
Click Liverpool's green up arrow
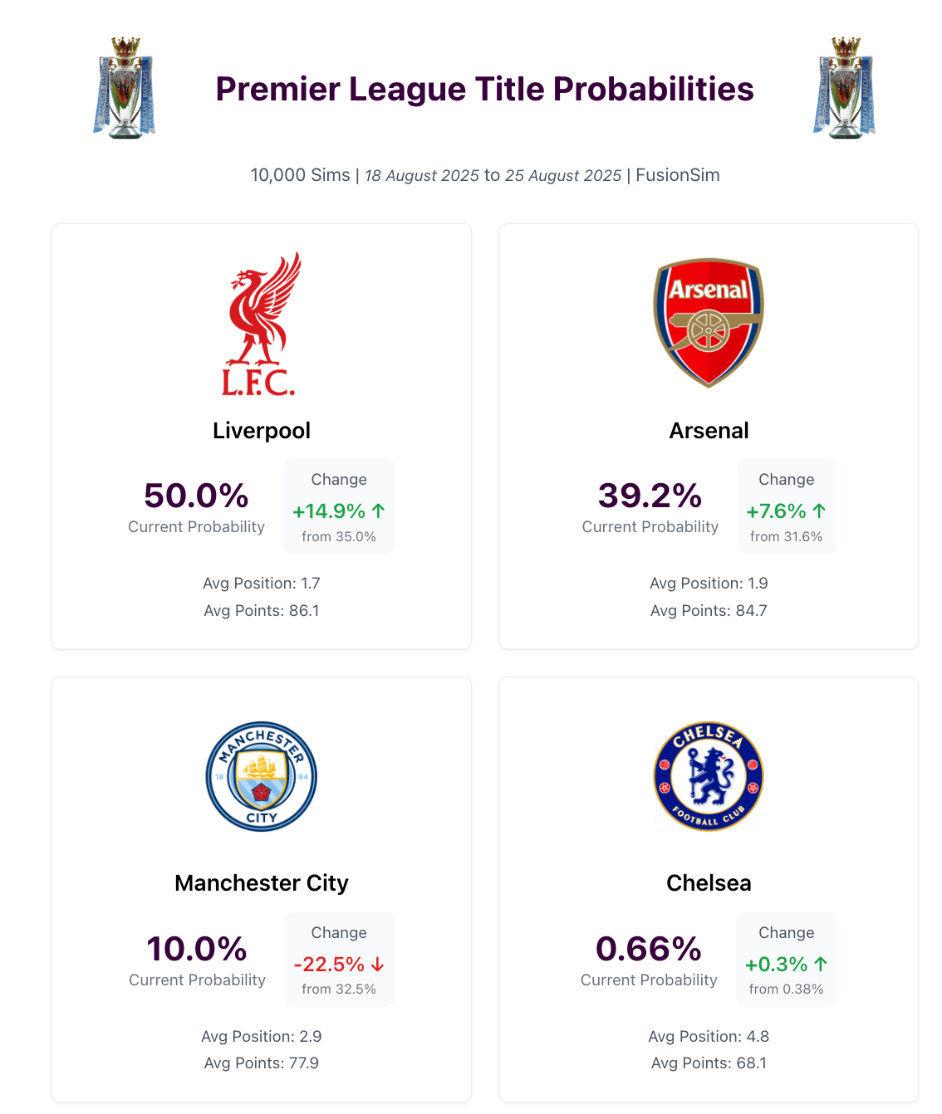[379, 511]
